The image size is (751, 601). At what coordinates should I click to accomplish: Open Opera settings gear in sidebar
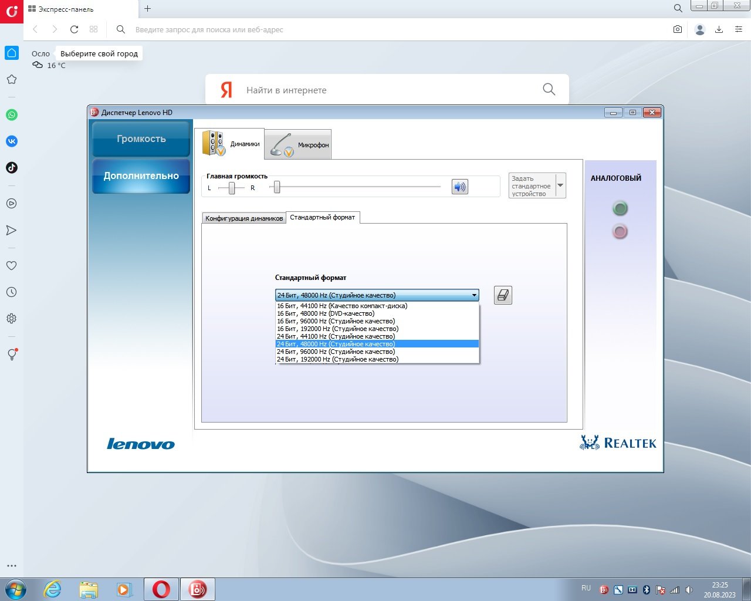[x=11, y=318]
